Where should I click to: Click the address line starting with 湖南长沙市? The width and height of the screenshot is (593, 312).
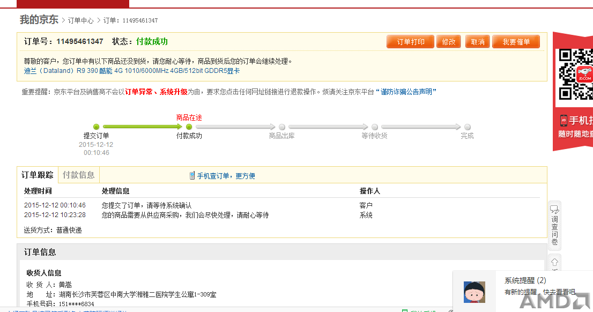[137, 294]
